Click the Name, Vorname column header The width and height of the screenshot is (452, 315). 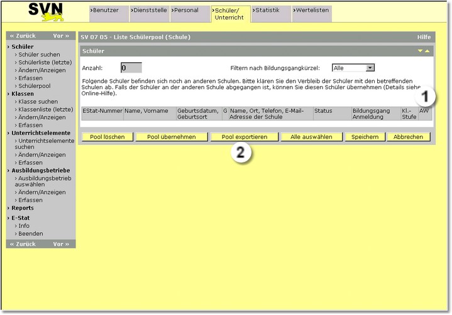(x=150, y=114)
